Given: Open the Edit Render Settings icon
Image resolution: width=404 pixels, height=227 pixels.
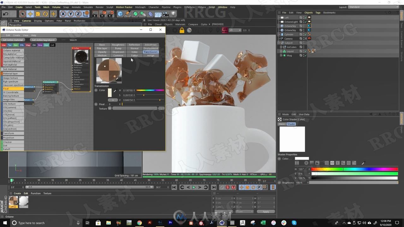Looking at the screenshot, I should 110,14.
